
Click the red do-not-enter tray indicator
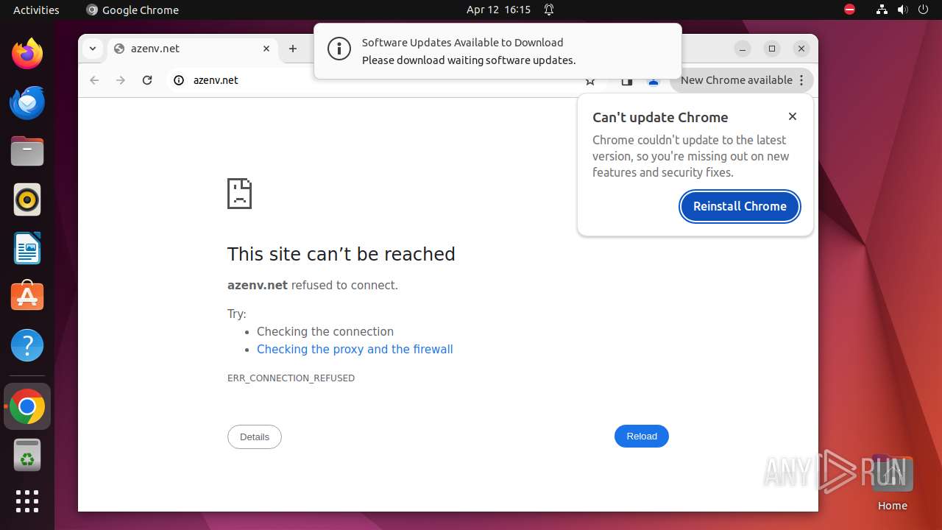coord(849,10)
